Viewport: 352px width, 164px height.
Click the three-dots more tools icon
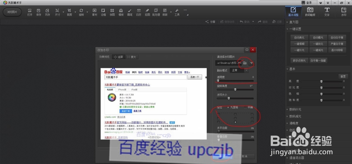click(x=185, y=10)
